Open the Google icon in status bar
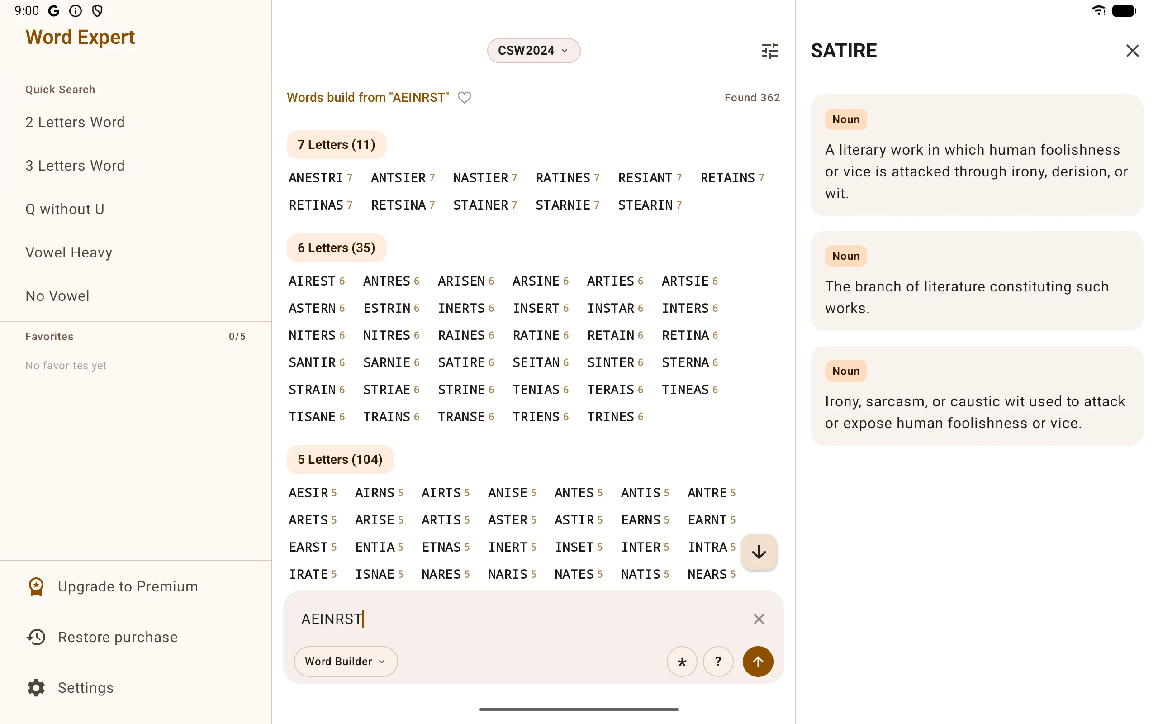This screenshot has height=724, width=1158. (53, 10)
